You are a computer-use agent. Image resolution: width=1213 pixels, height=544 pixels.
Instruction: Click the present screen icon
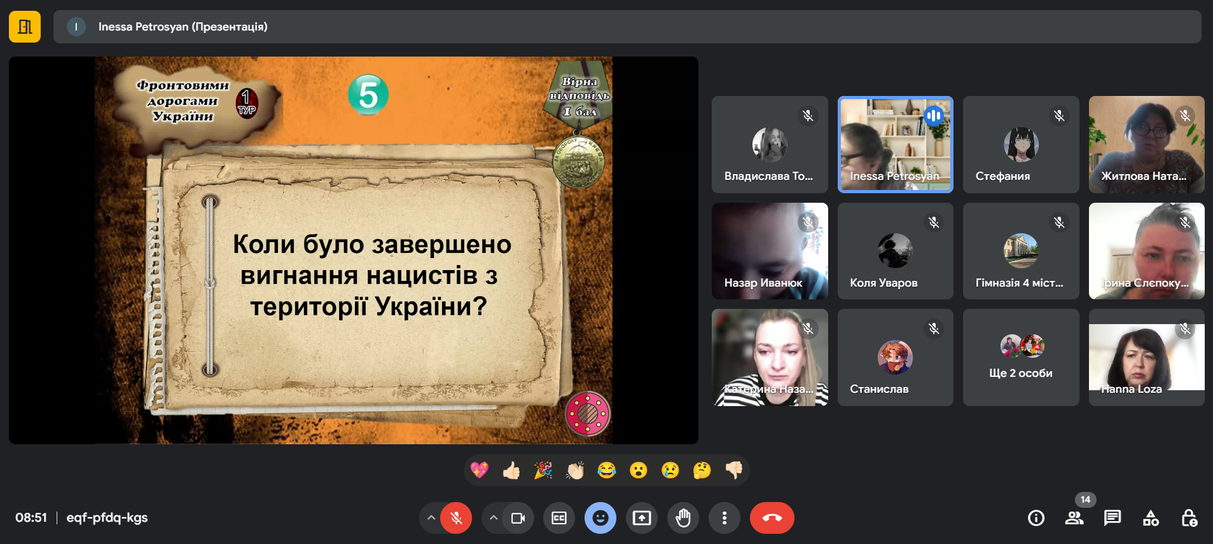(642, 518)
